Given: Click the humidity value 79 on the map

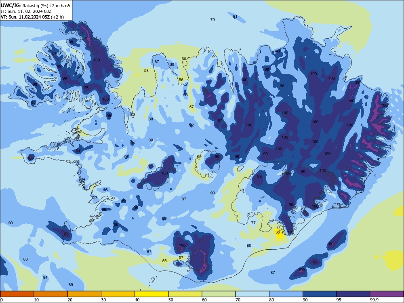Looking at the screenshot, I should tap(213, 19).
